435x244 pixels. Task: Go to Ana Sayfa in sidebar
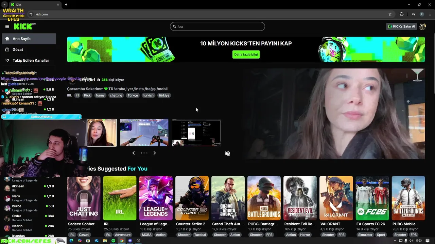click(x=29, y=39)
